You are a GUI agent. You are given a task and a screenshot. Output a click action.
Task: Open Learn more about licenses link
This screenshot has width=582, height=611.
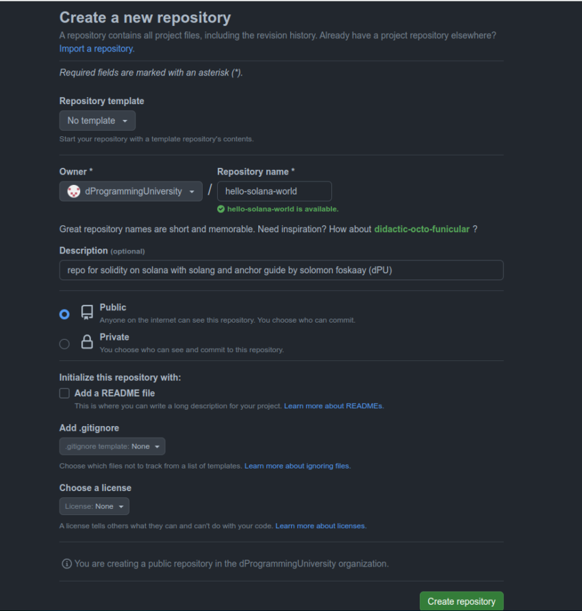tap(320, 525)
